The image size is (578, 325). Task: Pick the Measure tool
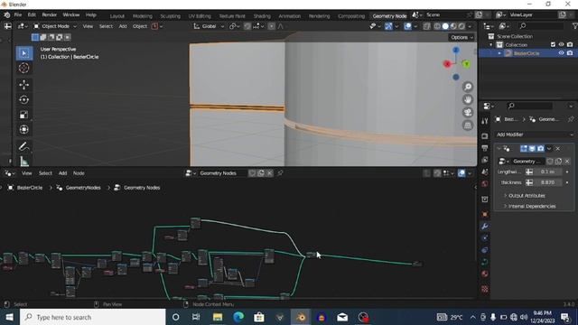pyautogui.click(x=24, y=161)
